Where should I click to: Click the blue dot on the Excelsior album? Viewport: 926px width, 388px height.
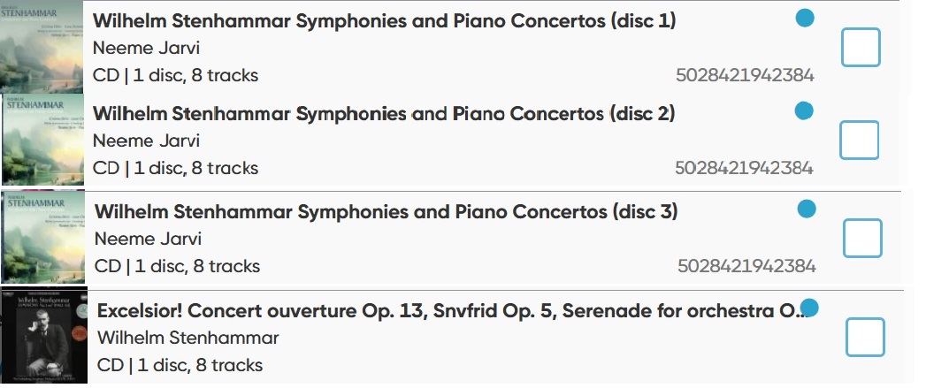[x=809, y=308]
